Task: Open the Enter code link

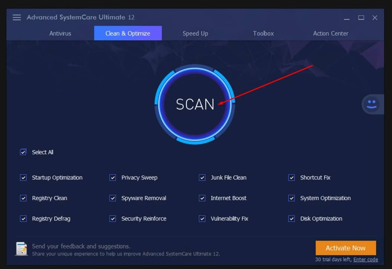Action: [x=365, y=259]
